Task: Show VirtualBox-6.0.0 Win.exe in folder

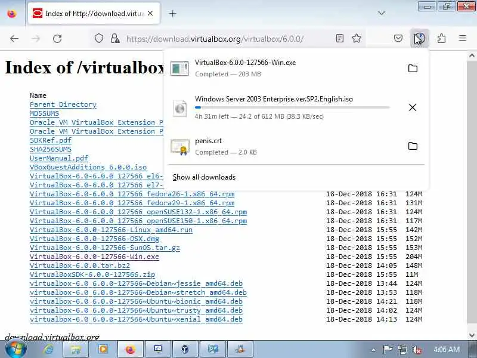Action: coord(413,68)
